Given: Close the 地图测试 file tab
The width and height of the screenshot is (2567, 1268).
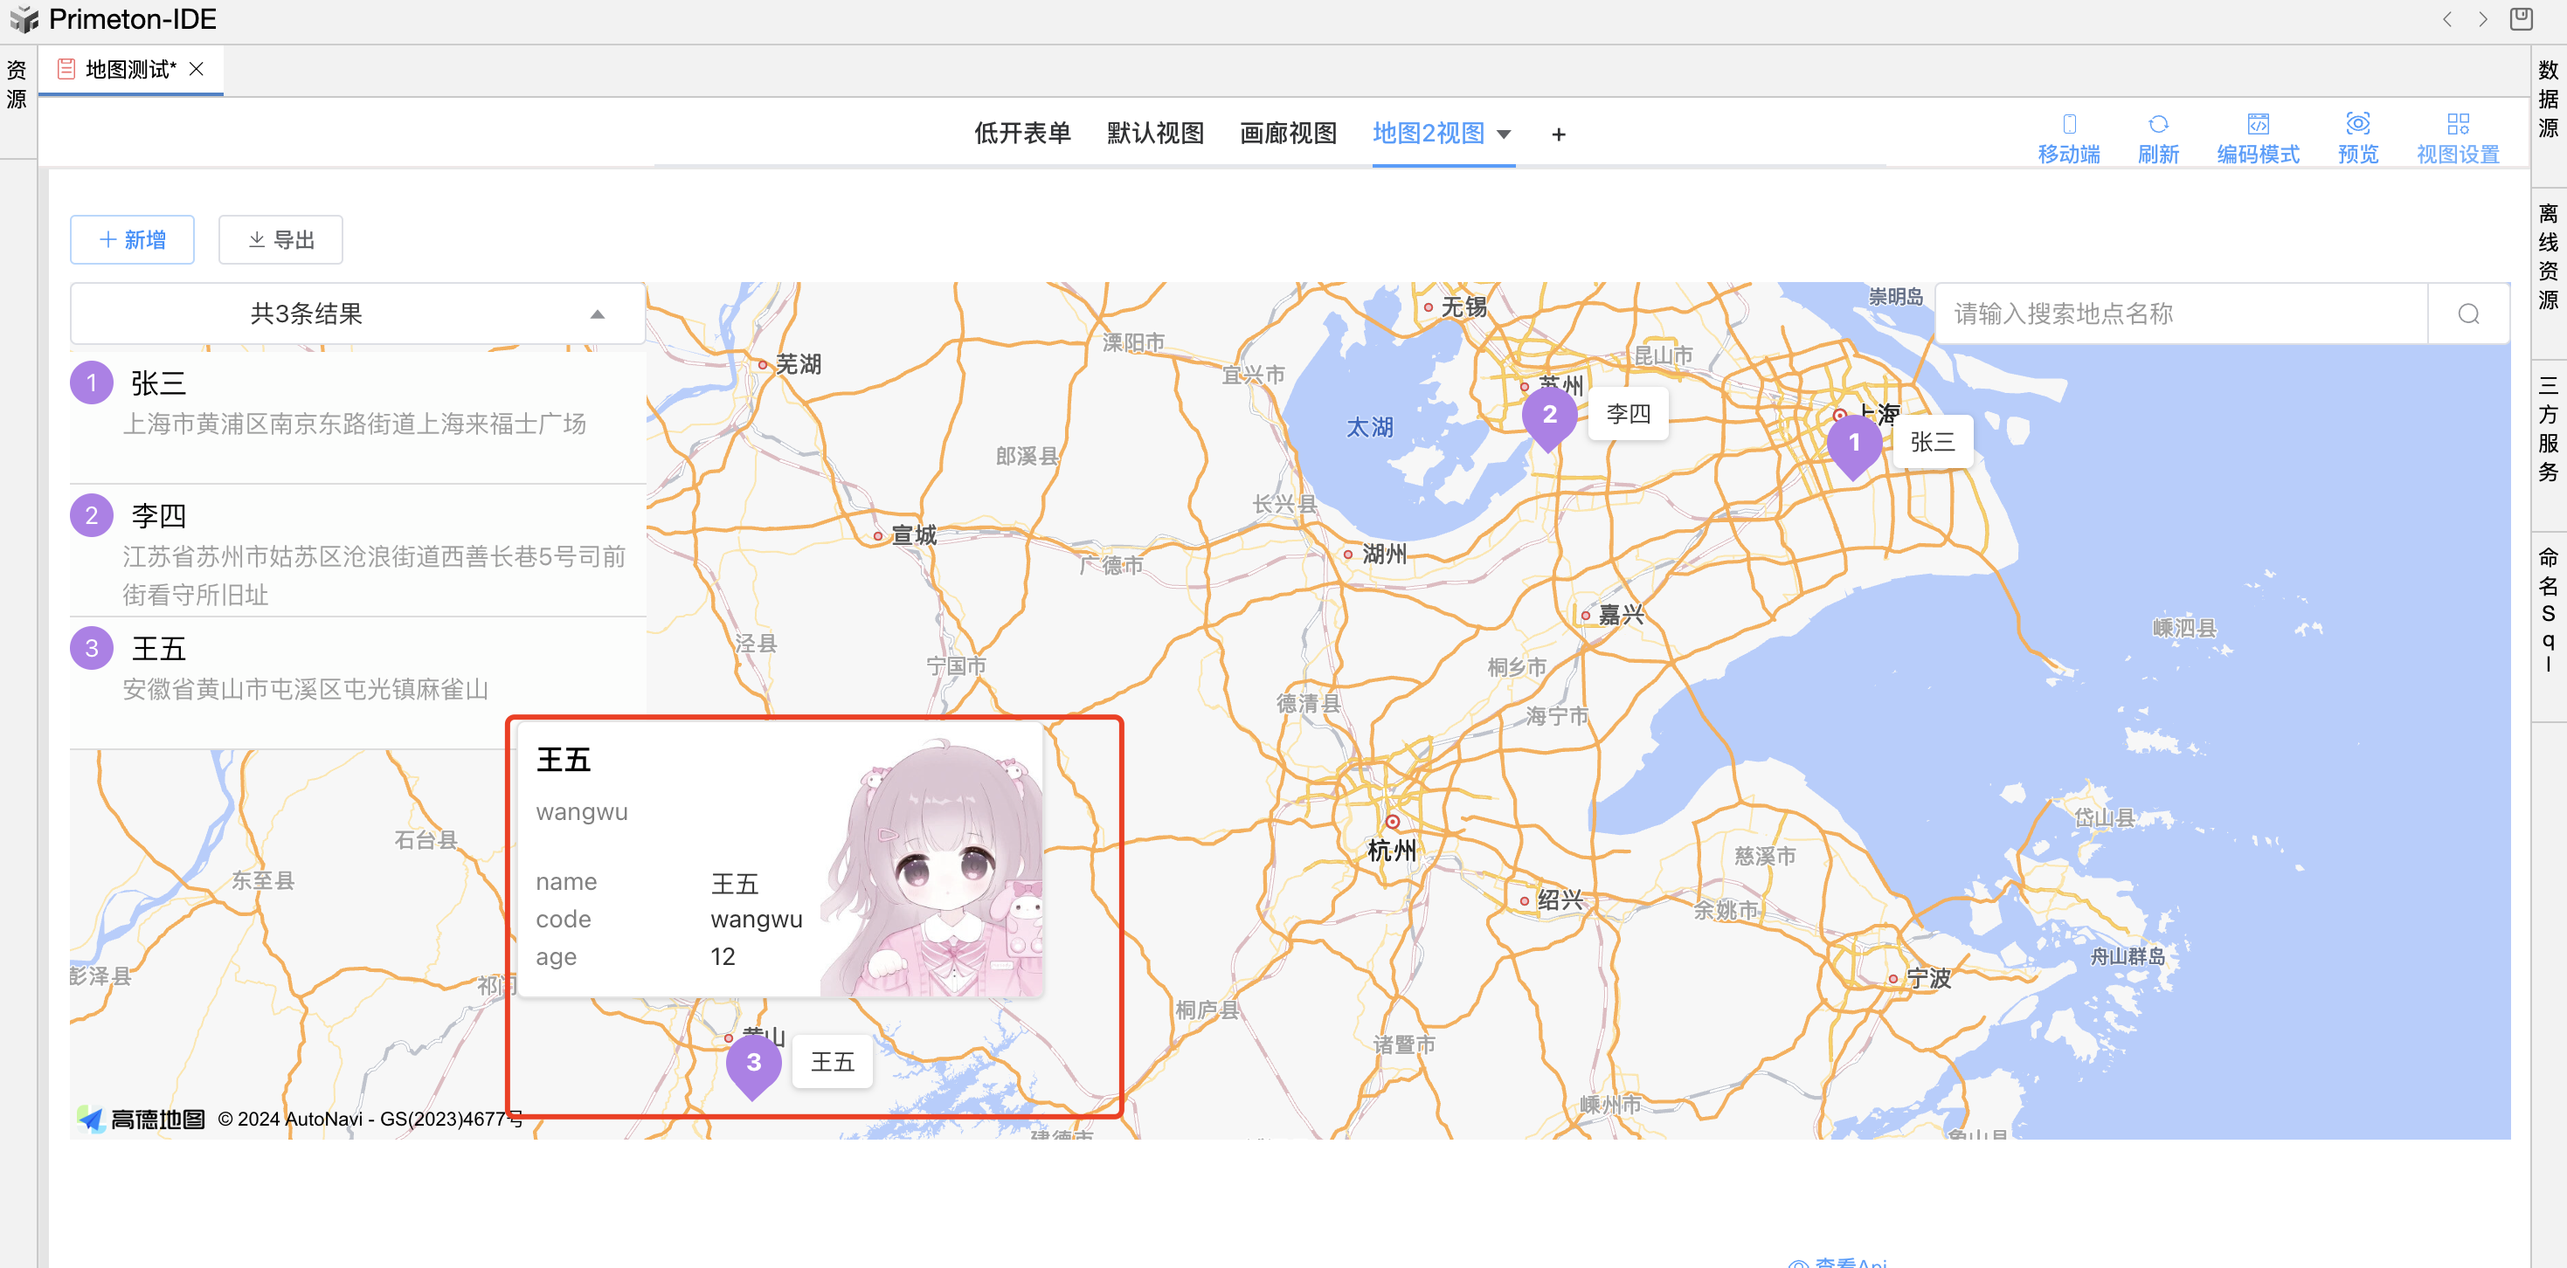Looking at the screenshot, I should click(197, 69).
